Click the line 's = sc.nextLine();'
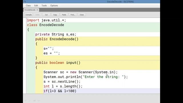183x103 pixels. coord(62,82)
